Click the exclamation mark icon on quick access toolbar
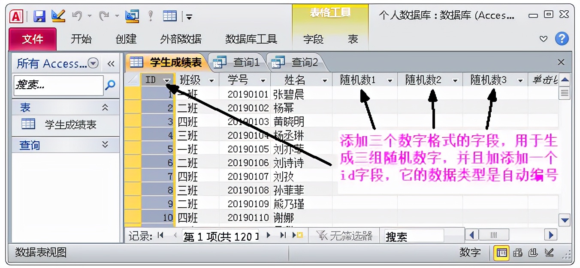This screenshot has height=268, width=580. tap(150, 16)
